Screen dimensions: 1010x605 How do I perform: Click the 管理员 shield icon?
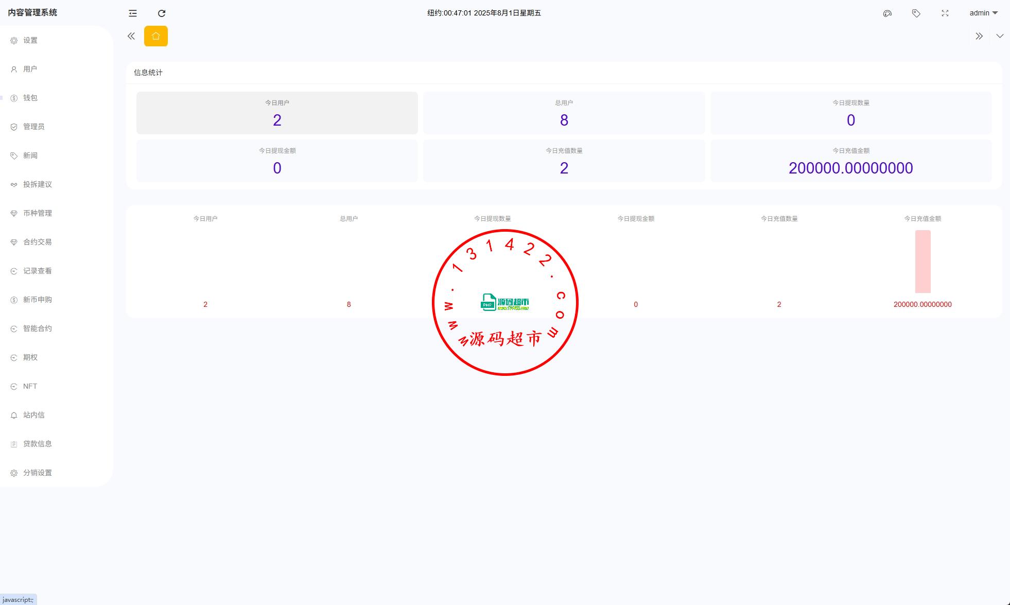click(x=14, y=127)
